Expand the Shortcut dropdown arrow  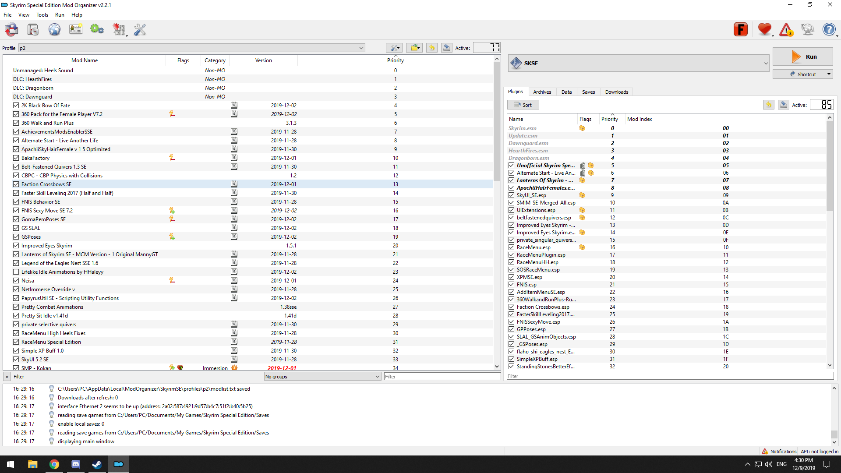click(x=829, y=74)
